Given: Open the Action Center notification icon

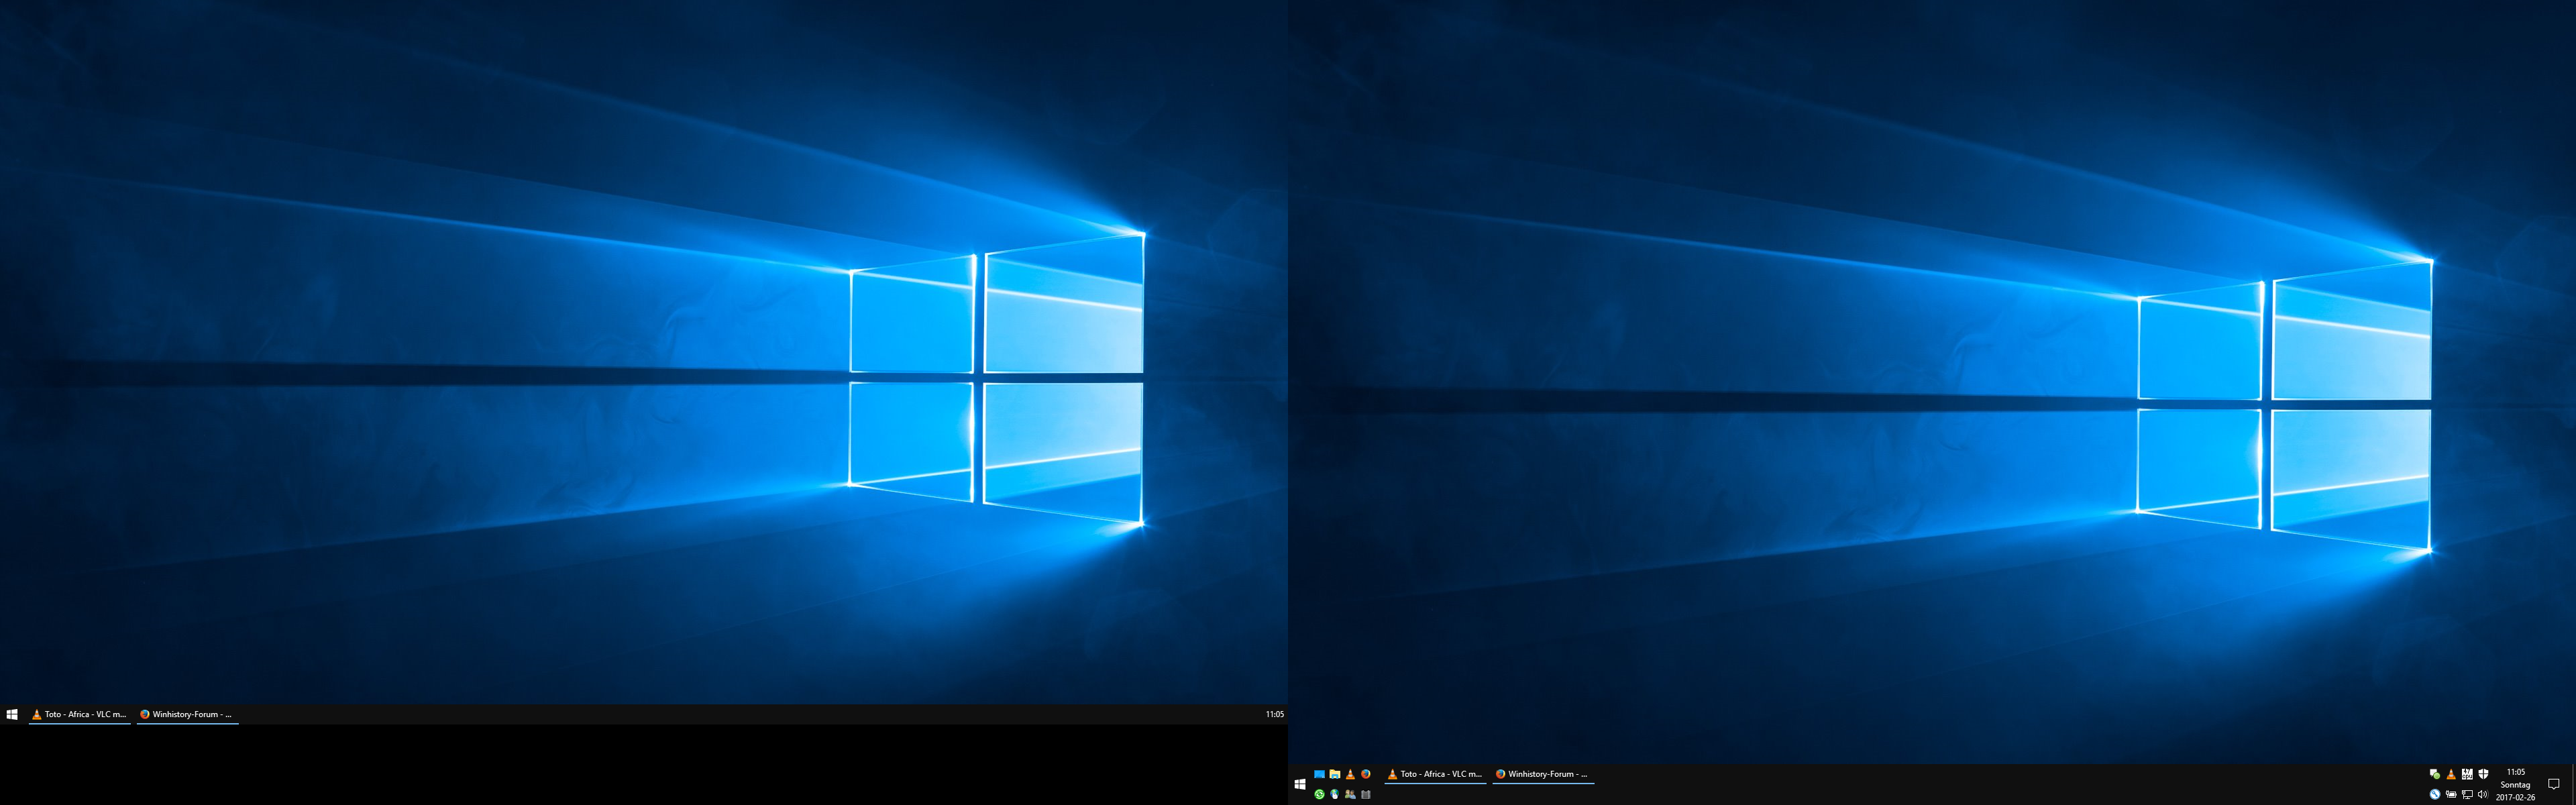Looking at the screenshot, I should [2553, 784].
